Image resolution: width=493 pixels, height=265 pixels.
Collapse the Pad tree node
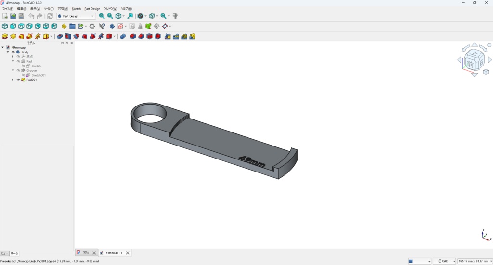click(x=13, y=61)
